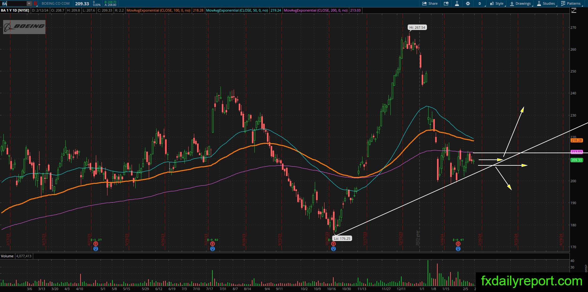Screen dimensions: 588x292
Task: Click the 0.00% change value
Action: (97, 5)
